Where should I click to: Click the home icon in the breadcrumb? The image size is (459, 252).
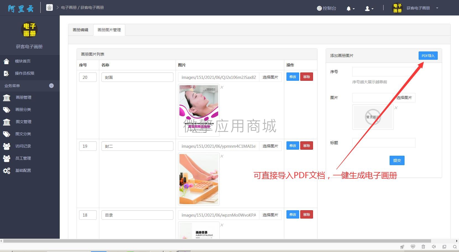(x=49, y=7)
